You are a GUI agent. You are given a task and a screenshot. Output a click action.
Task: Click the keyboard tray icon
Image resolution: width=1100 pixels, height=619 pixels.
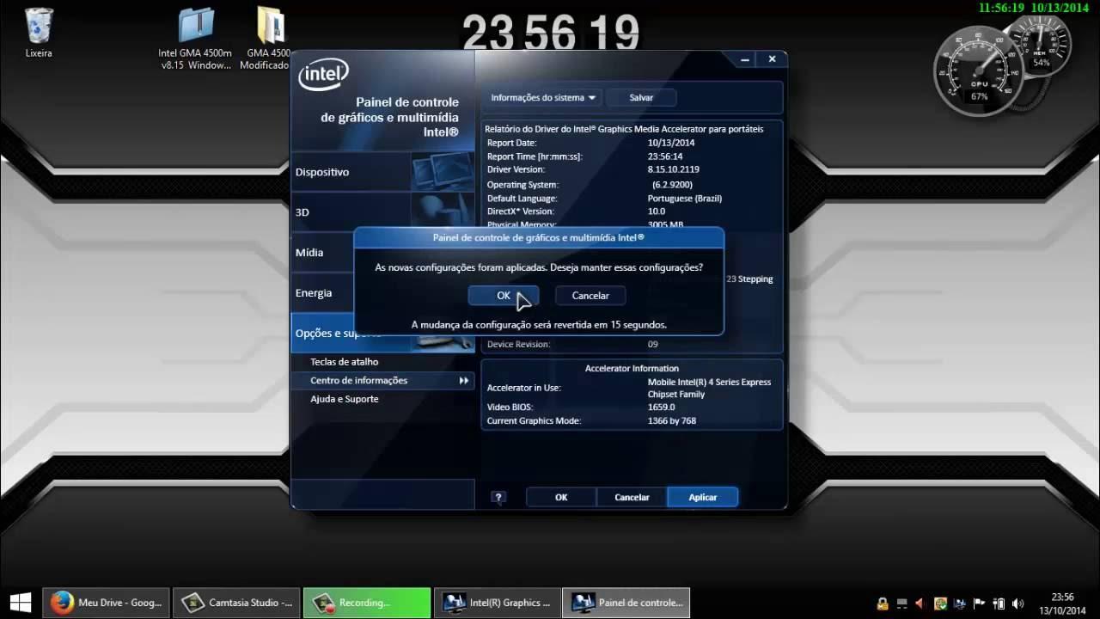(902, 604)
